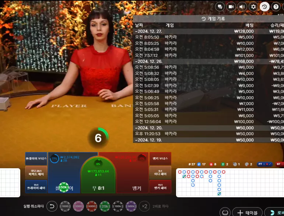Bet on 뱅커 페어 11:1 side bet
Image resolution: width=284 pixels, height=216 pixels.
tap(160, 187)
